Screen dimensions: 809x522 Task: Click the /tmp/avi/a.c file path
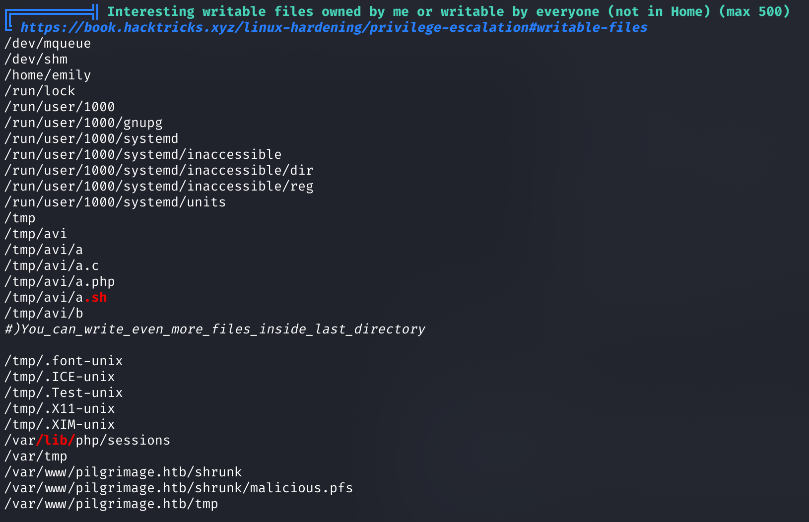[x=52, y=265]
